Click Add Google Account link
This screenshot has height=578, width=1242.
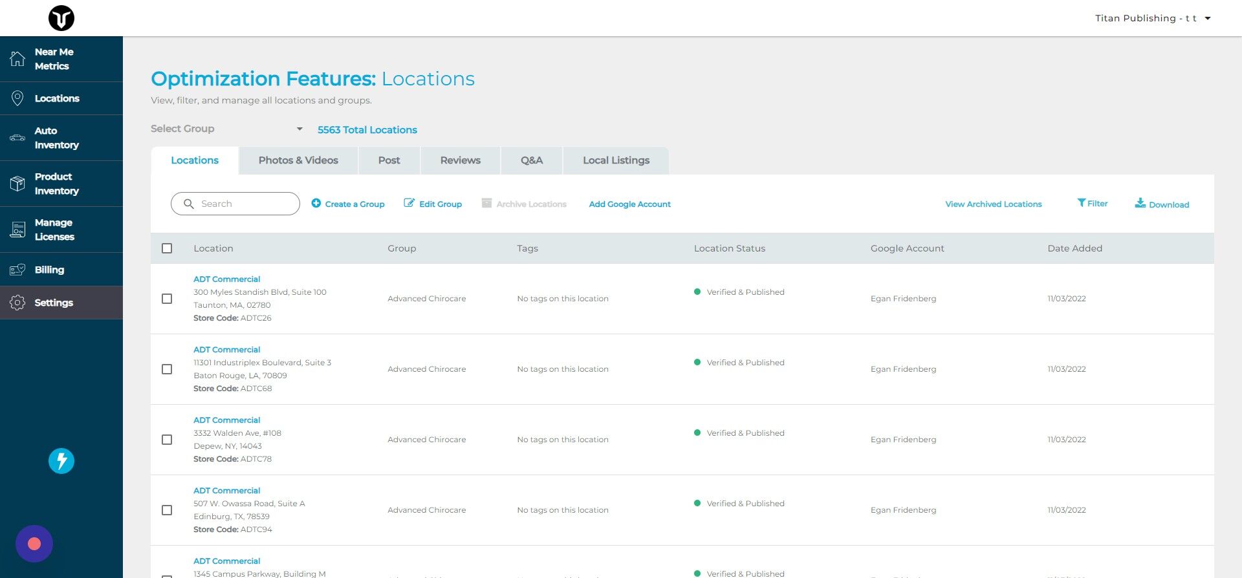[629, 204]
